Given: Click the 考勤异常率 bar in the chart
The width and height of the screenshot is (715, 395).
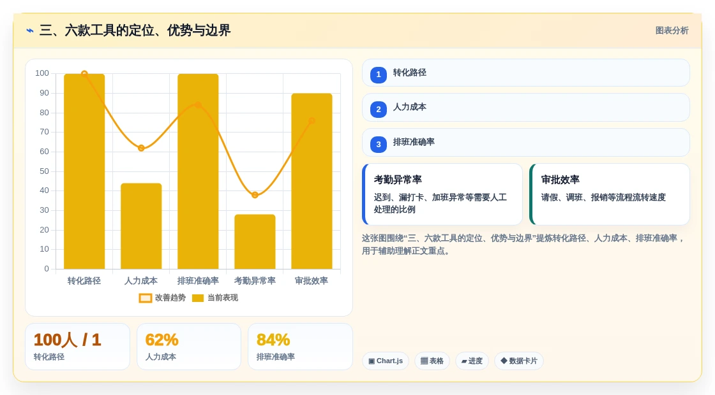Looking at the screenshot, I should click(x=255, y=241).
